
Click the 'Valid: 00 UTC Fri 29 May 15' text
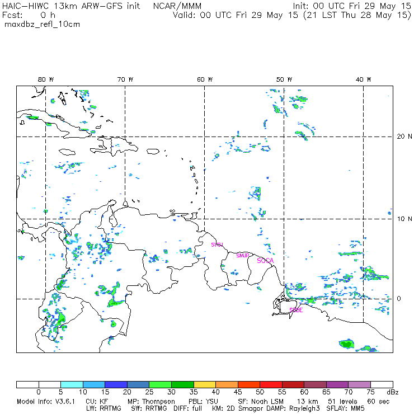236,15
